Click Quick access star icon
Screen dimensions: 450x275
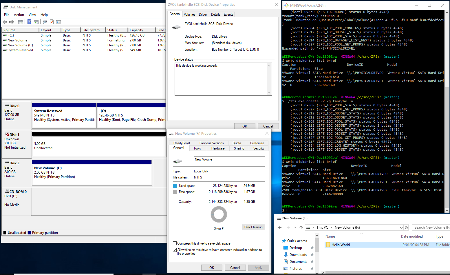click(x=284, y=241)
